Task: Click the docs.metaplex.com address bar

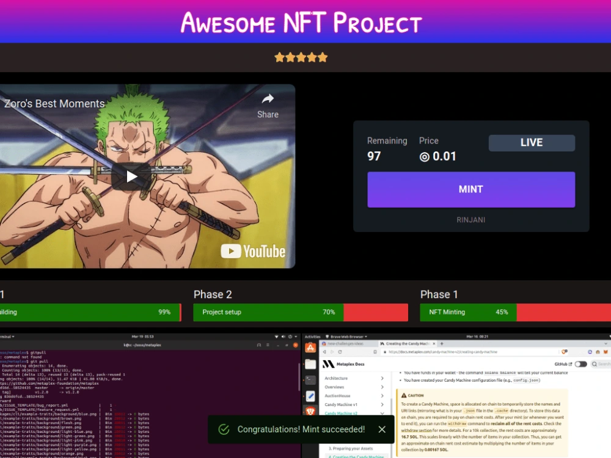Action: pyautogui.click(x=442, y=352)
